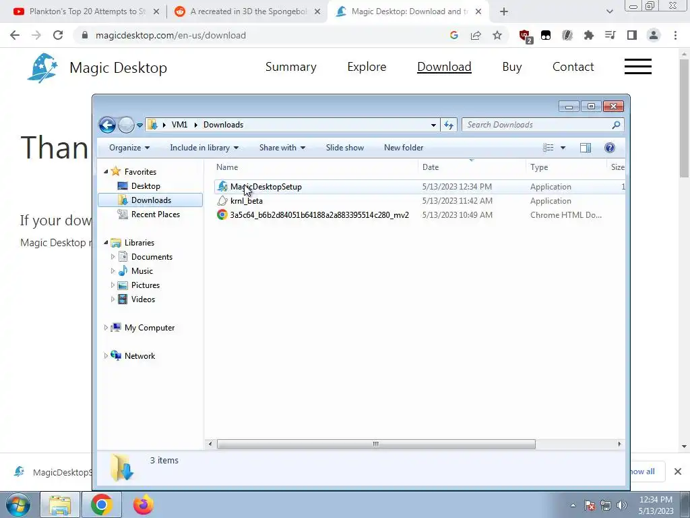Toggle Chrome side panel icon
This screenshot has width=690, height=518.
[632, 35]
